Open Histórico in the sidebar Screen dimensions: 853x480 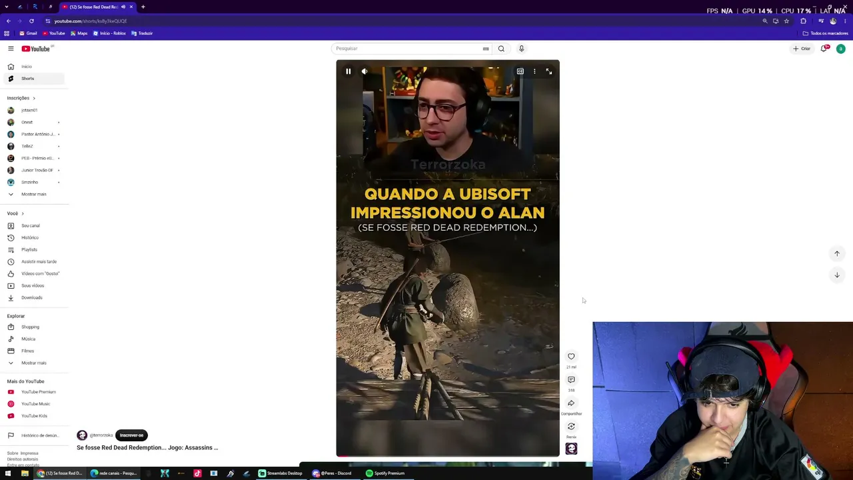[x=33, y=237]
